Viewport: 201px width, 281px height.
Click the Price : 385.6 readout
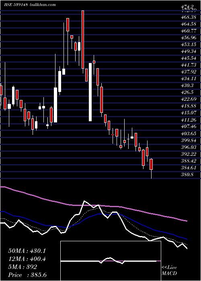tap(27, 275)
